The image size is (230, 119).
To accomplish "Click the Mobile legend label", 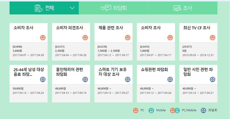I will tap(161, 110).
